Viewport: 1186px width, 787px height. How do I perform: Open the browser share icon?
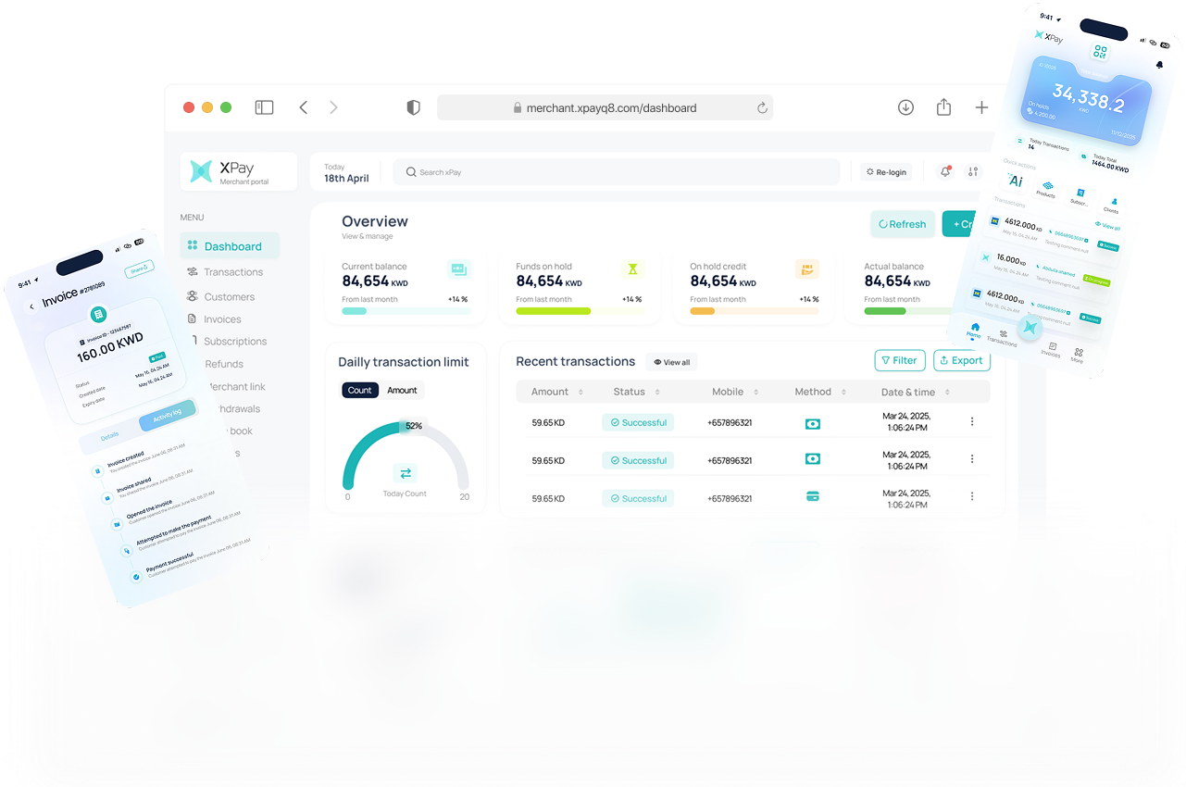pyautogui.click(x=943, y=106)
